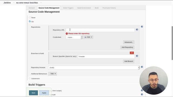Click the 'Branches to build' label

coord(37,53)
